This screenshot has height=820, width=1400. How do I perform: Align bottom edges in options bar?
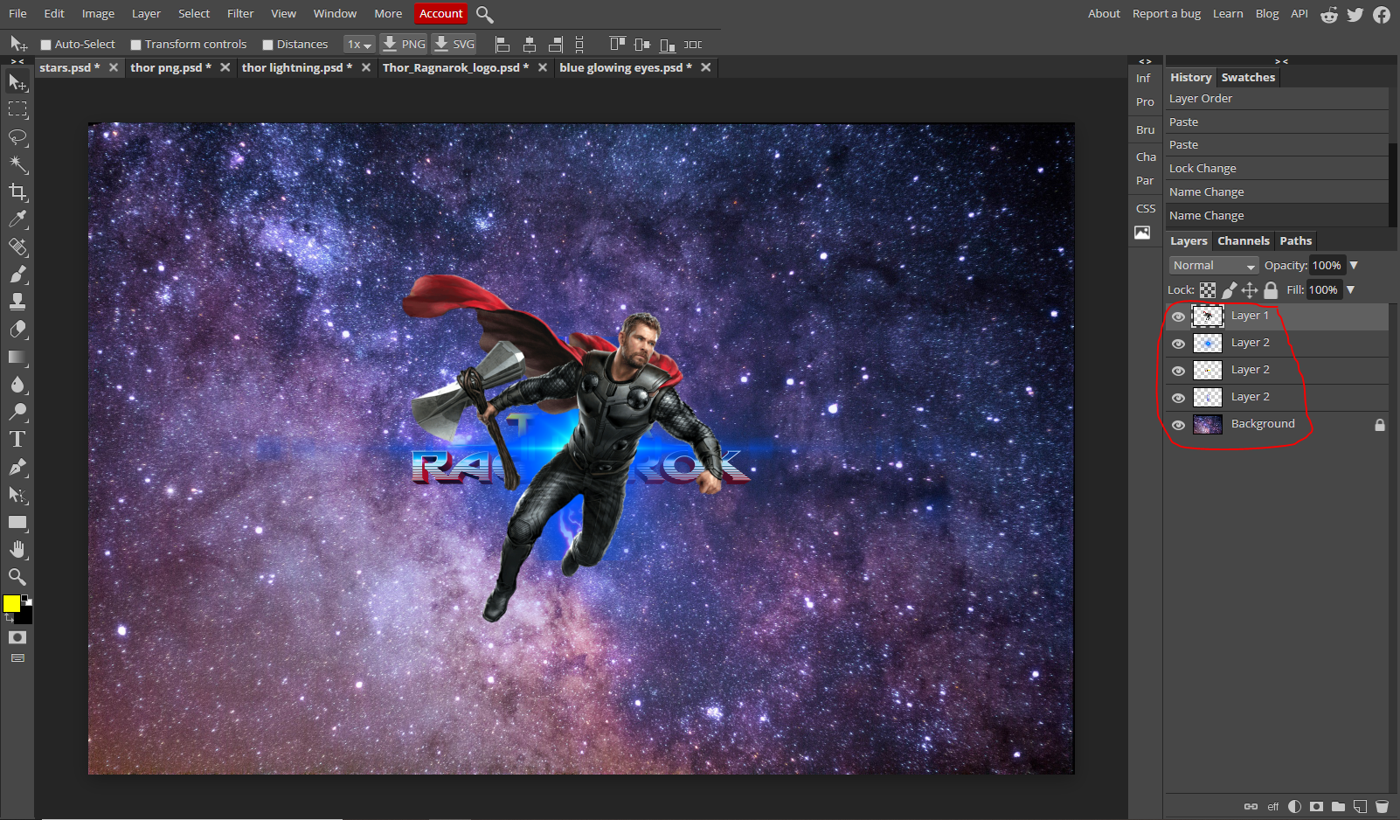pos(668,45)
